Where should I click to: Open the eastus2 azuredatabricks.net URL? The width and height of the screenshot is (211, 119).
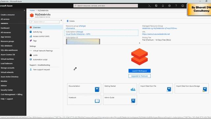(x=156, y=34)
